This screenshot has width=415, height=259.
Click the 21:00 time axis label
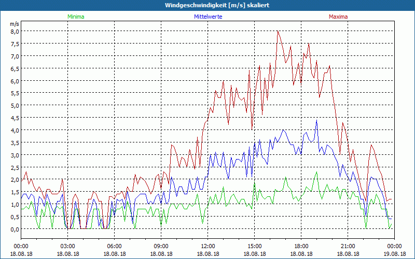tap(348, 247)
